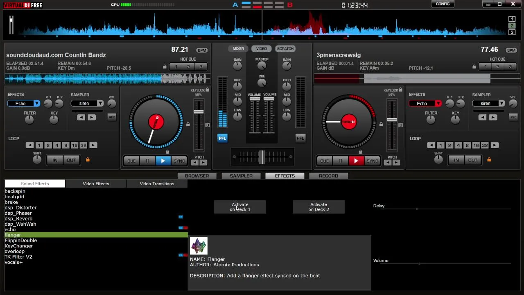Turn the deck 1 FILTER knob
Viewport: 524px width, 295px height.
pos(29,120)
